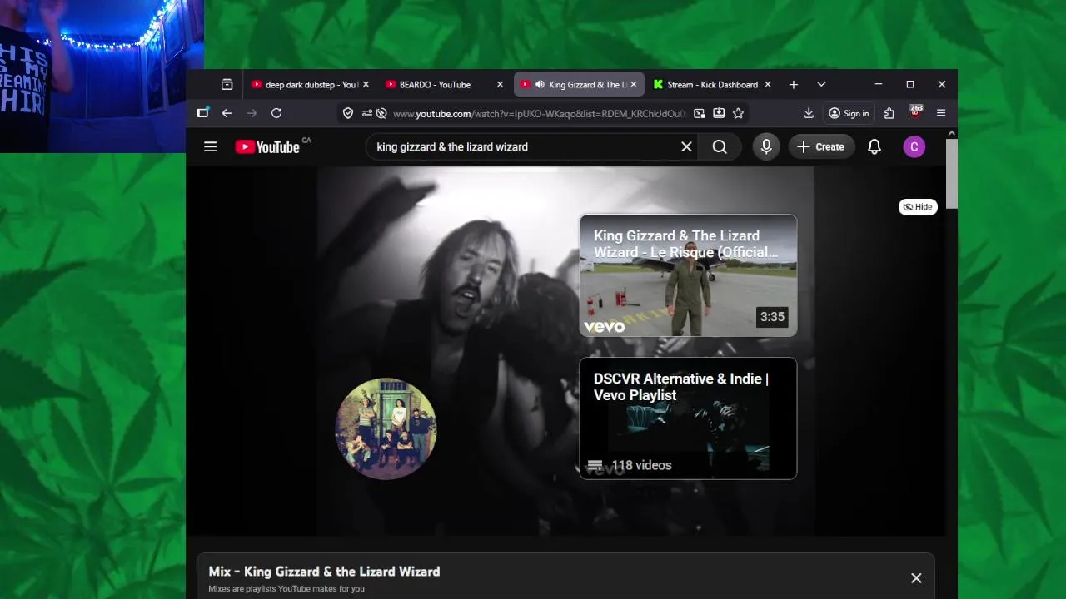Close the Mix - King Gizzard panel

pos(916,578)
